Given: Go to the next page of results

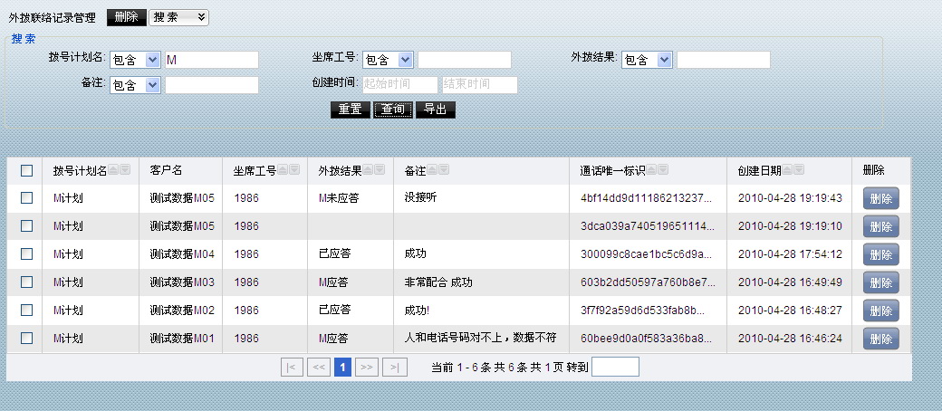Looking at the screenshot, I should (x=367, y=368).
